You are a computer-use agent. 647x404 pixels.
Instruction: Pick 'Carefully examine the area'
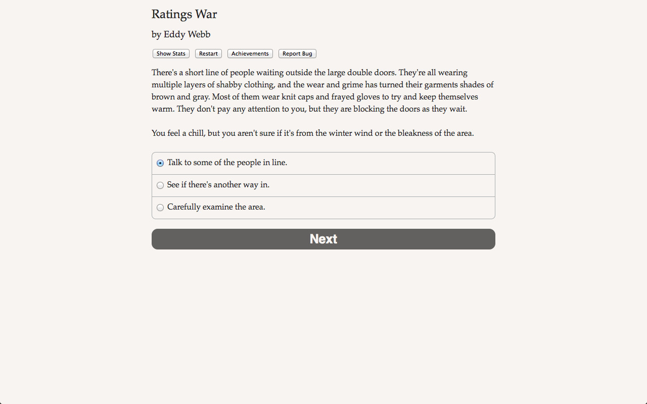click(x=216, y=207)
